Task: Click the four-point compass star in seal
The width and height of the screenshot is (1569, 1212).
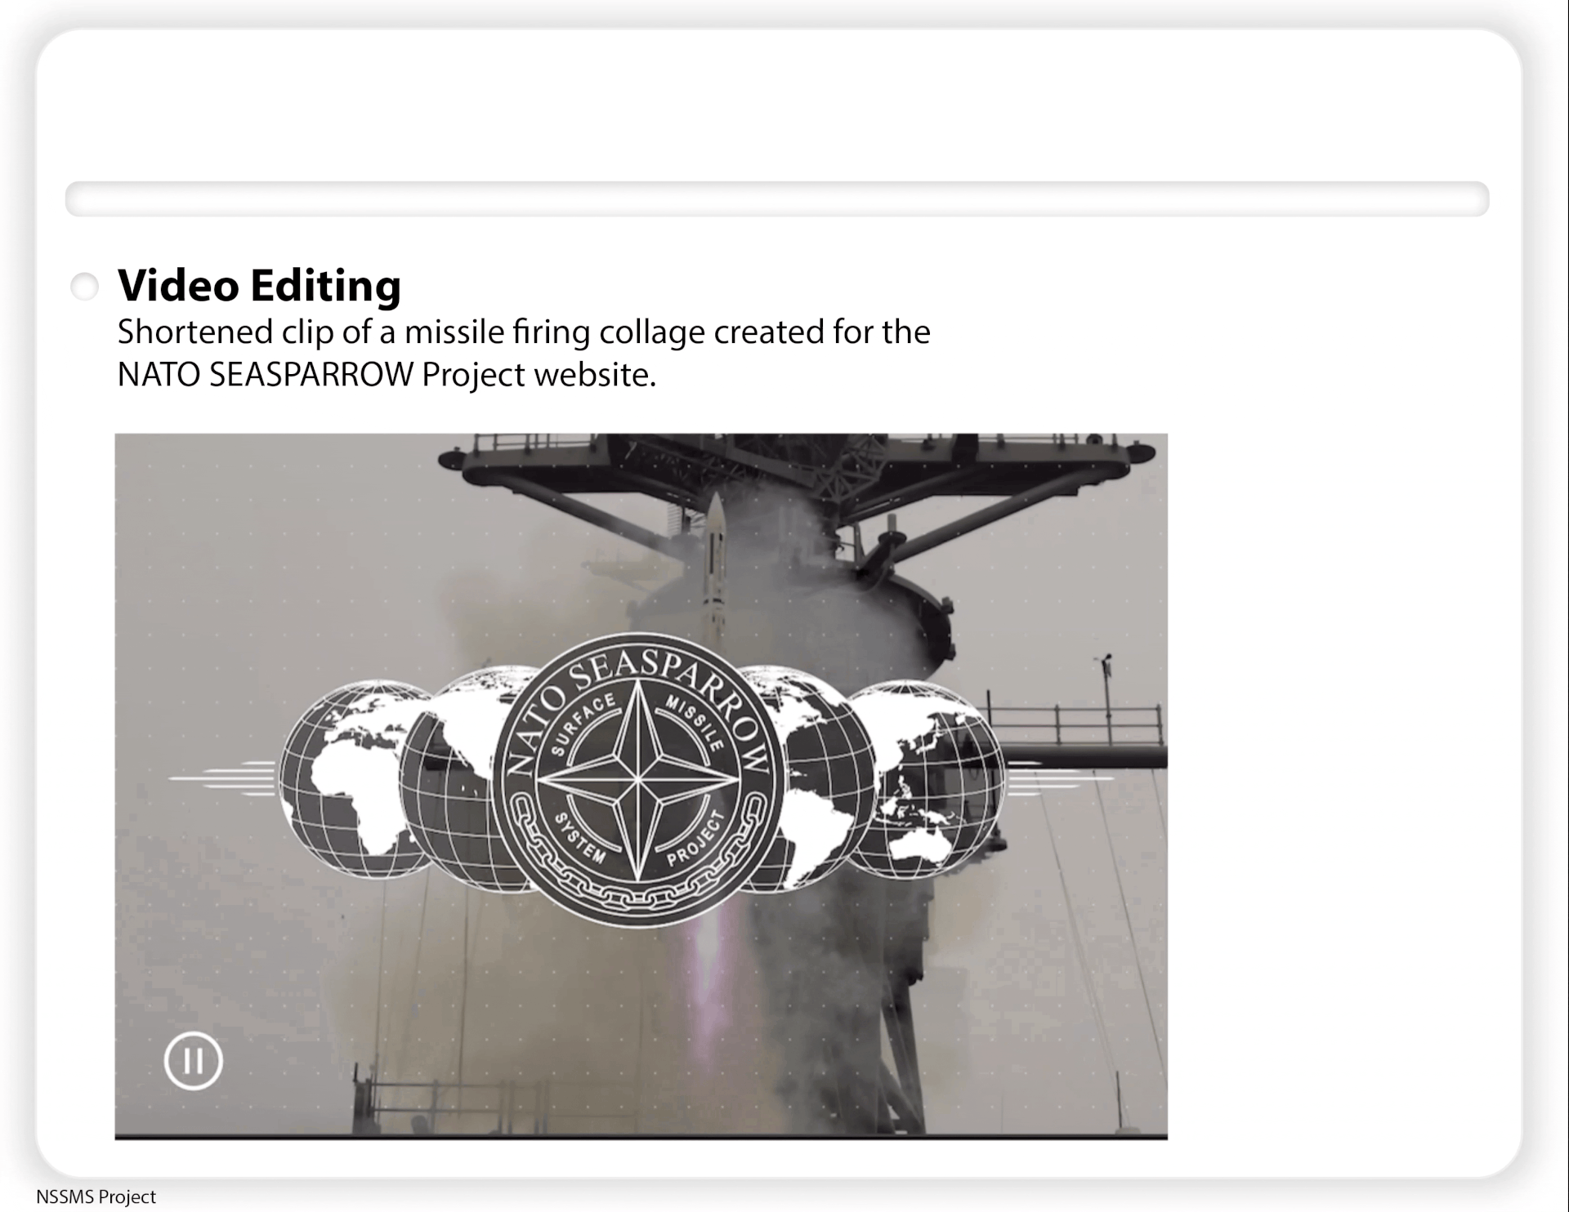Action: coord(637,778)
